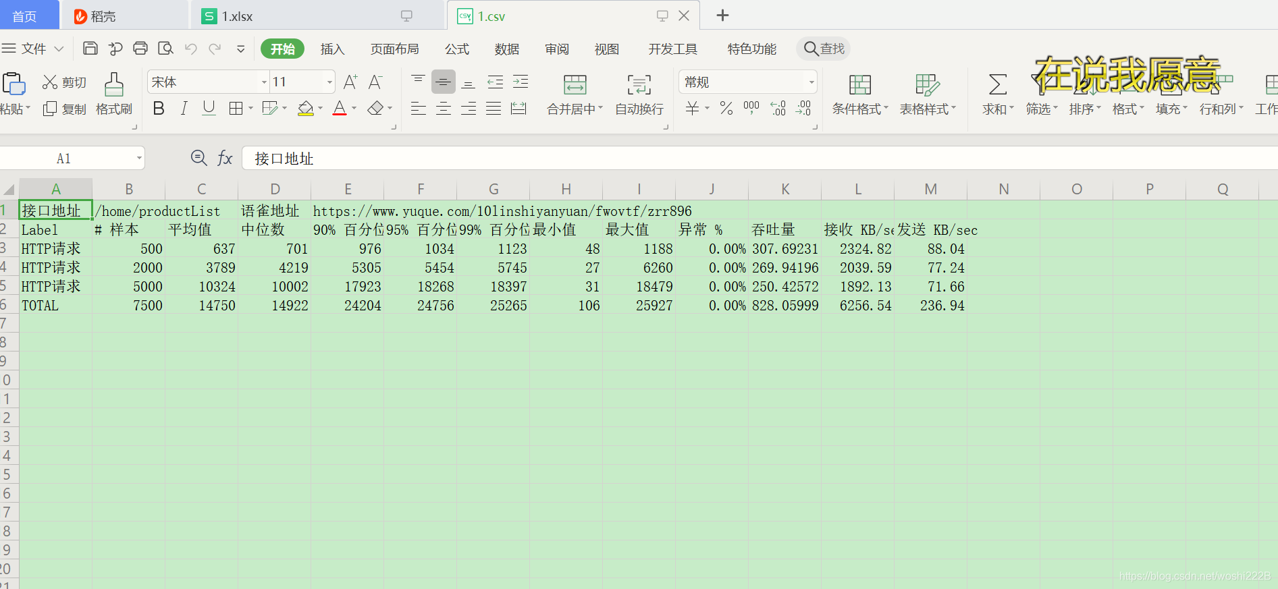Viewport: 1278px width, 589px height.
Task: Open the Page Layout (页面布局) tab
Action: (394, 49)
